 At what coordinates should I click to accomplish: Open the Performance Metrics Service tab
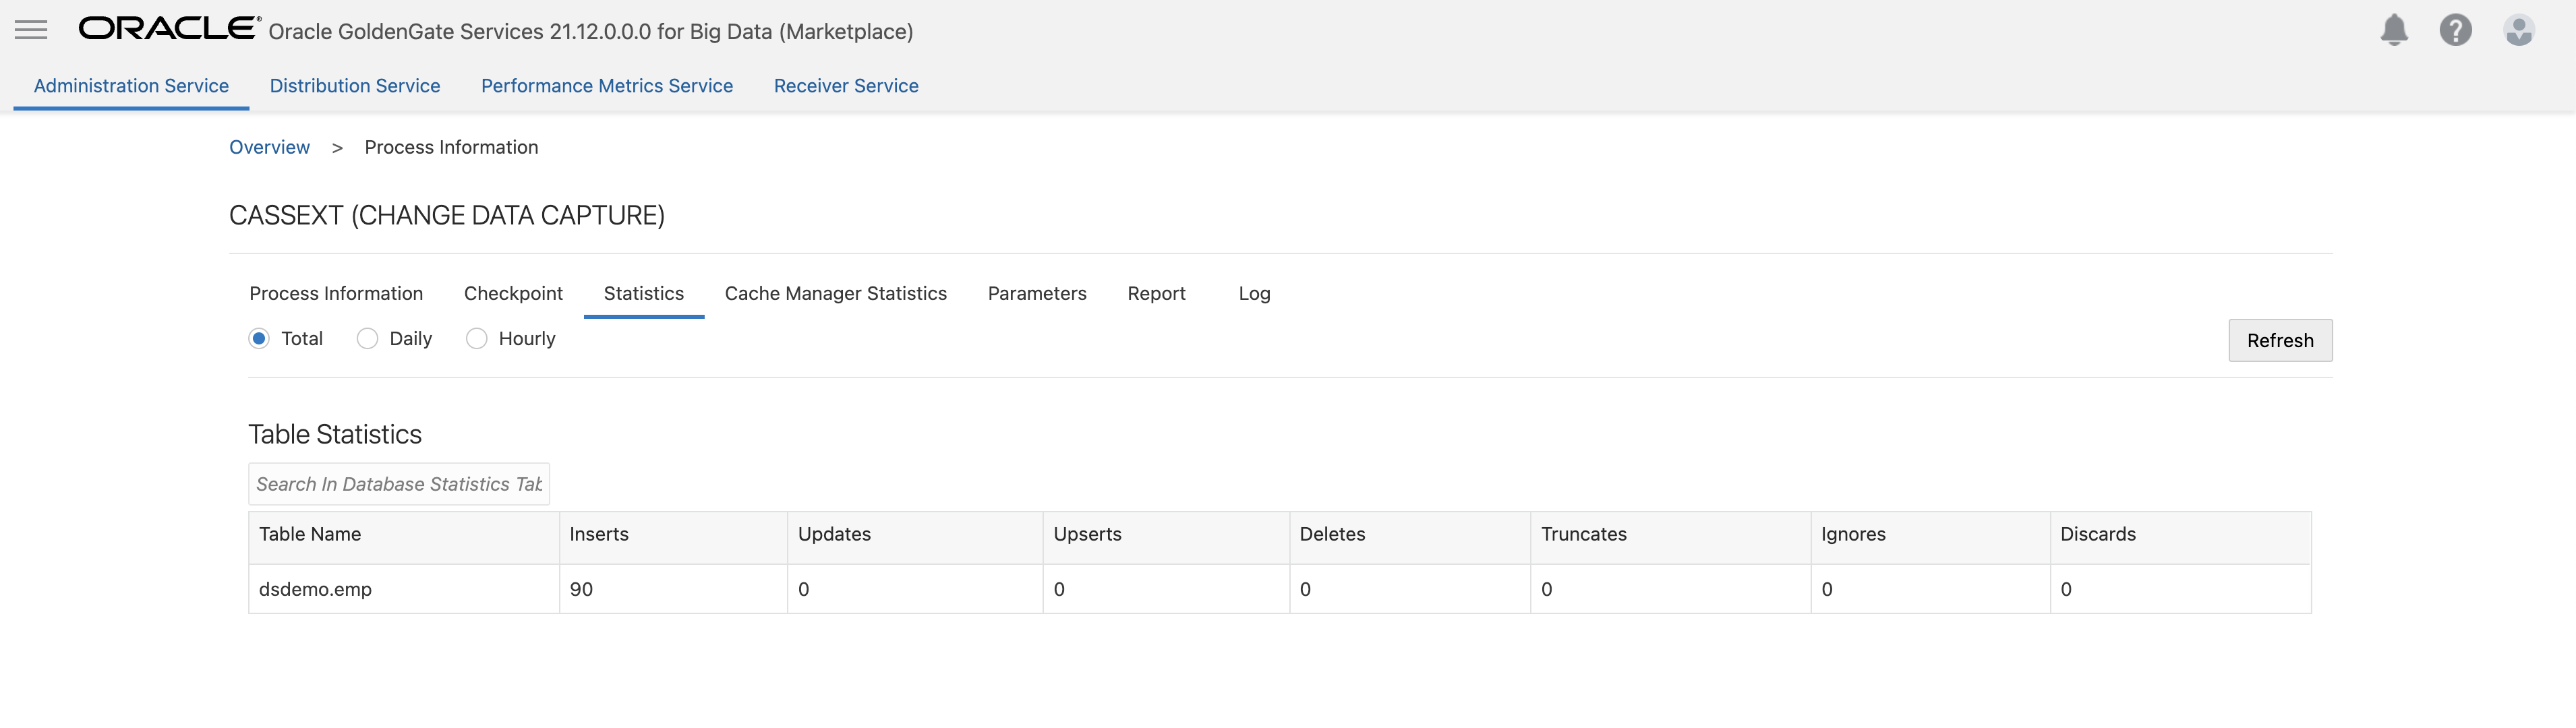point(606,86)
